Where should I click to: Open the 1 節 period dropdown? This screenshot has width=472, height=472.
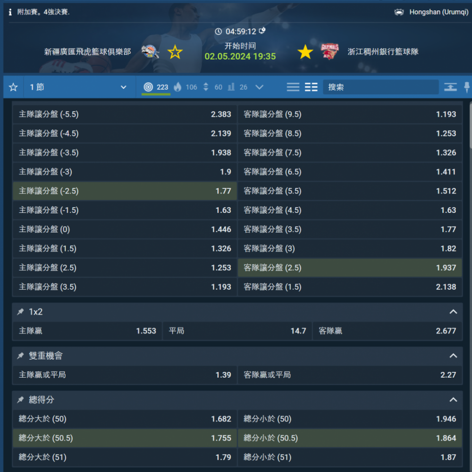coord(80,87)
